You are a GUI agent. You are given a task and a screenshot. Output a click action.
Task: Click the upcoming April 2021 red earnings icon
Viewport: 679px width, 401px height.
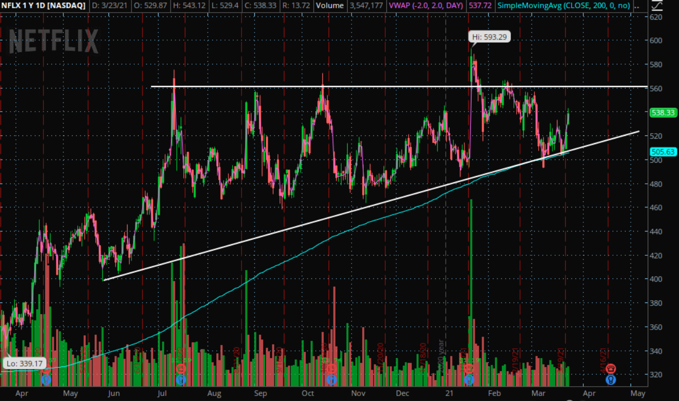pyautogui.click(x=611, y=369)
